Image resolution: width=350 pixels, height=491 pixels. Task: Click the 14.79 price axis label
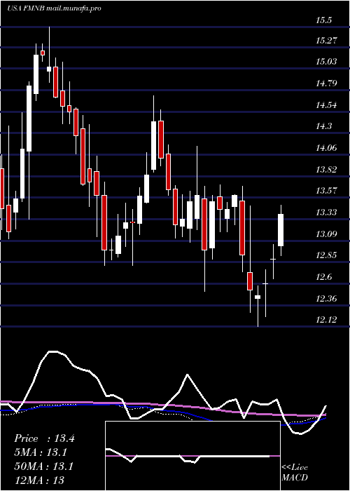(x=327, y=83)
